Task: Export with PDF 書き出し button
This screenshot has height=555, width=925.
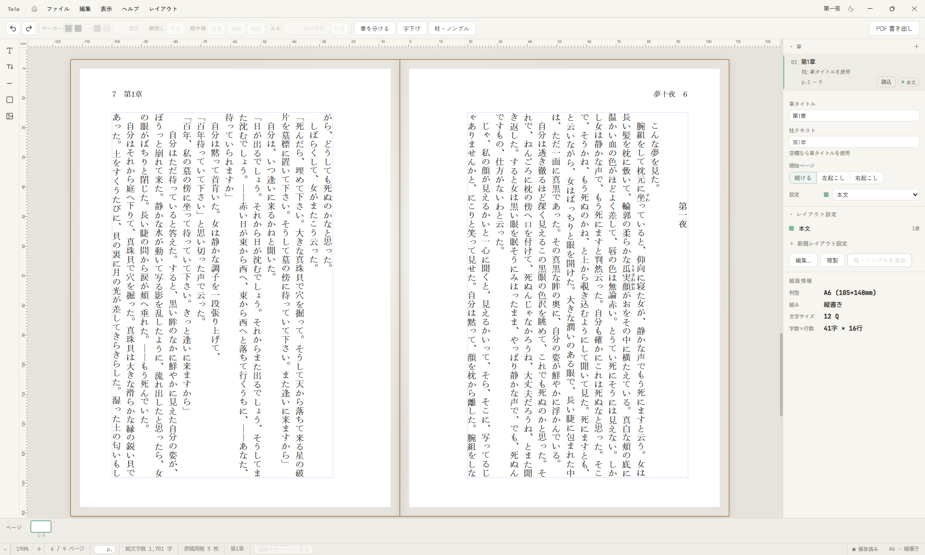Action: point(894,28)
